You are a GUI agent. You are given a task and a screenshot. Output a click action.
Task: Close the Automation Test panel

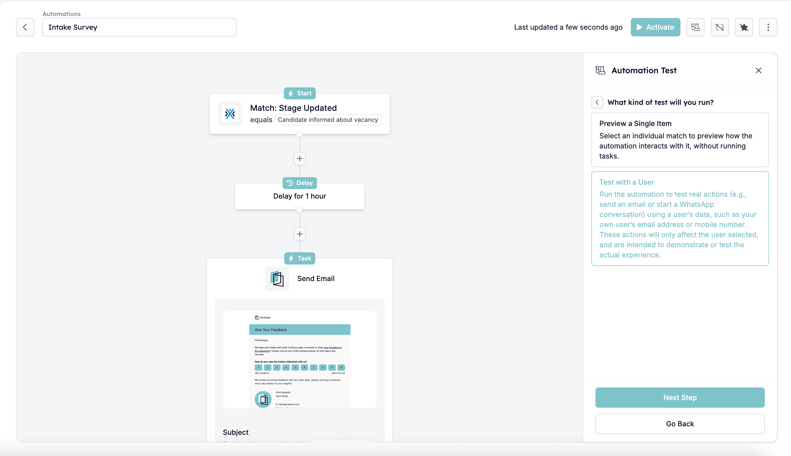(758, 70)
